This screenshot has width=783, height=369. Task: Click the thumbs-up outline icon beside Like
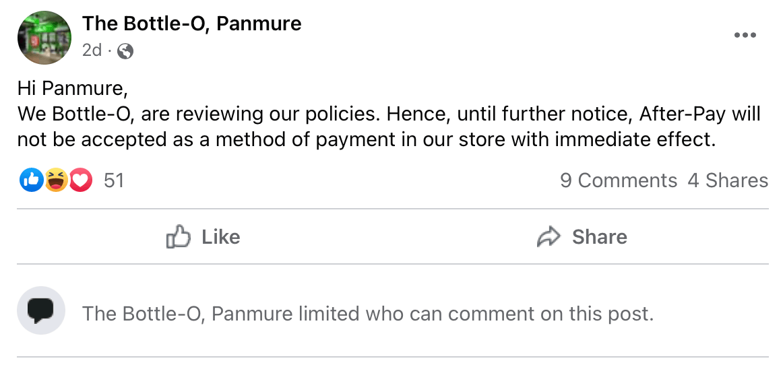pos(179,236)
